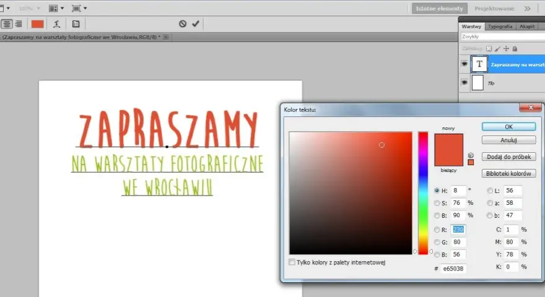Expand more workspaces with double chevron
The image size is (545, 297).
click(x=527, y=8)
